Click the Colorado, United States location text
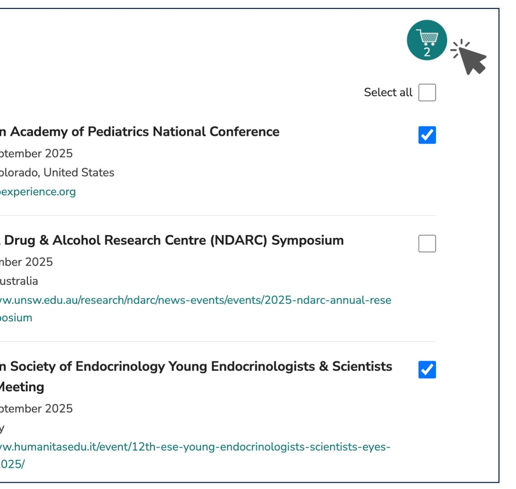Image resolution: width=516 pixels, height=489 pixels. [x=57, y=173]
